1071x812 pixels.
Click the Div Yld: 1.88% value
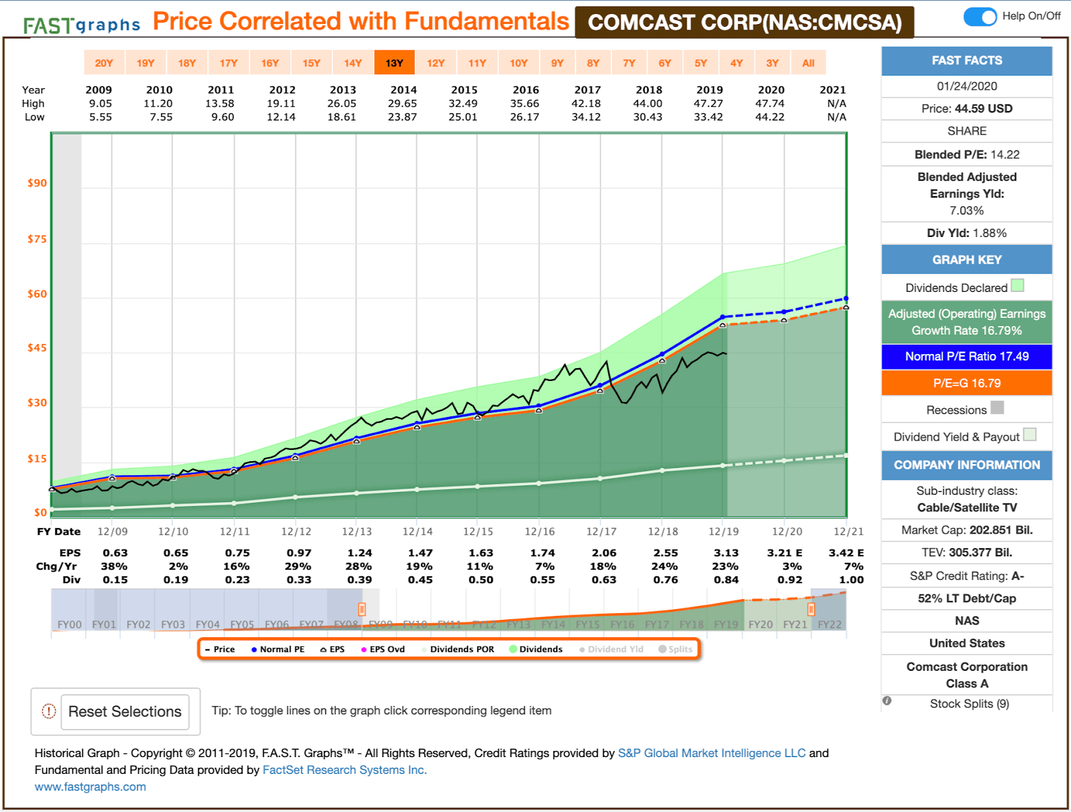pyautogui.click(x=967, y=233)
